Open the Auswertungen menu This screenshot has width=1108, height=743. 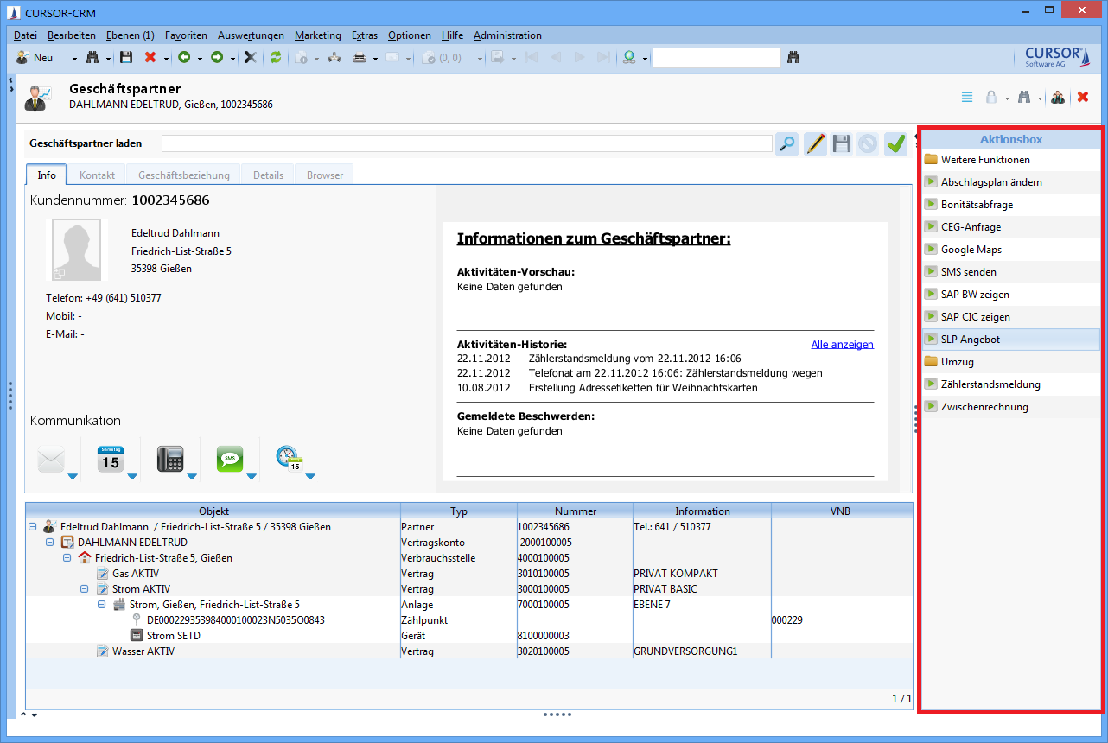tap(251, 35)
